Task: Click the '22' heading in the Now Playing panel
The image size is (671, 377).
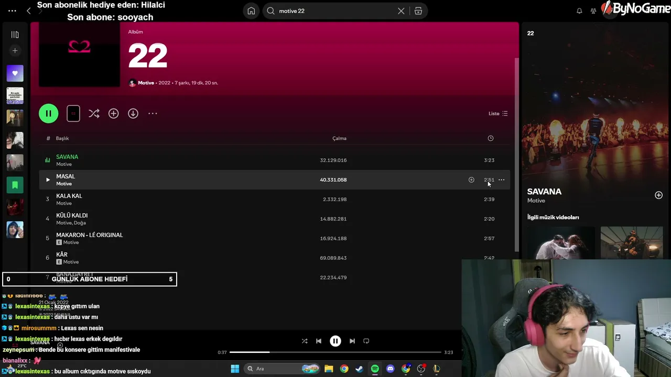Action: tap(531, 33)
